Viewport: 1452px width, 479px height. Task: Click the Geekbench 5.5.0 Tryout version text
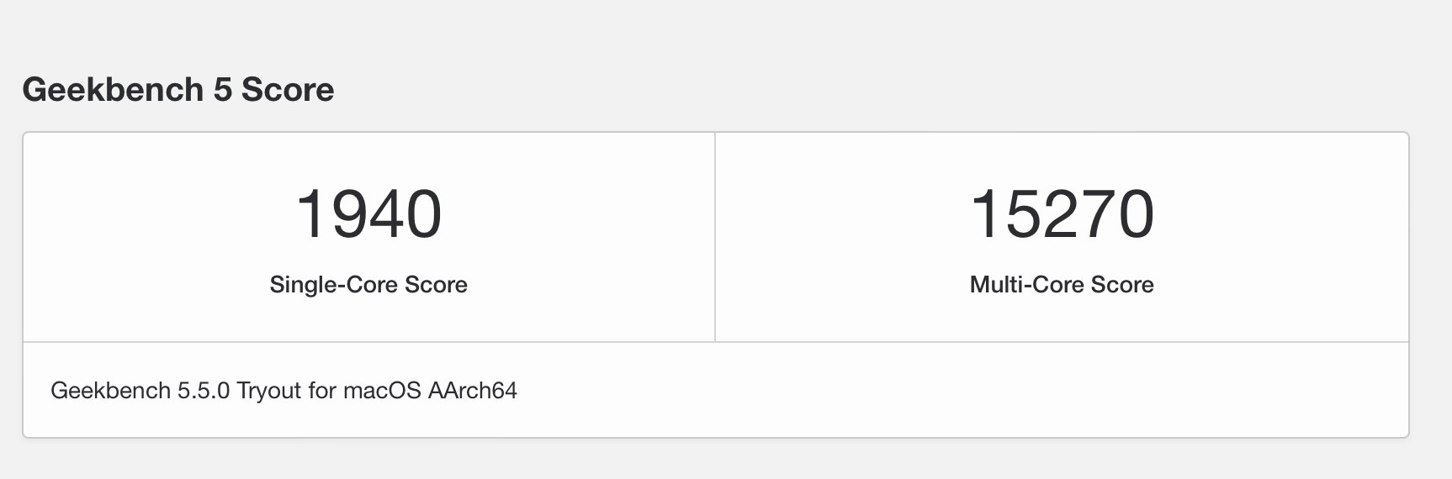click(284, 391)
